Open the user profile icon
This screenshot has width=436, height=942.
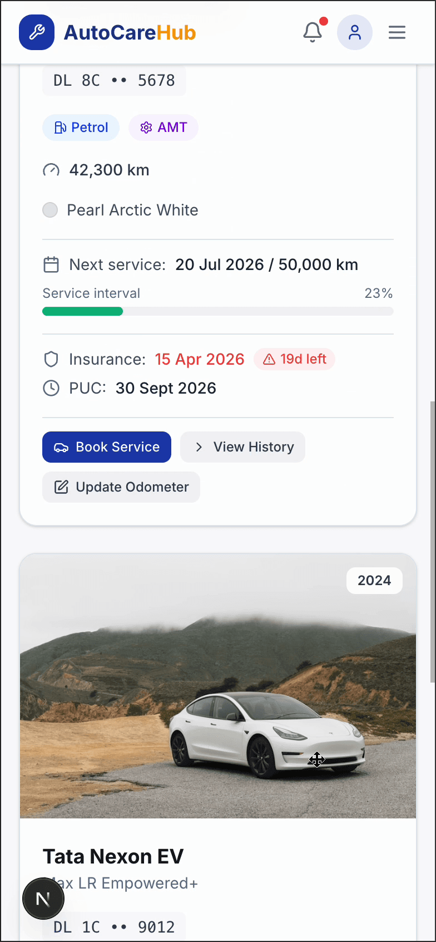pos(355,32)
